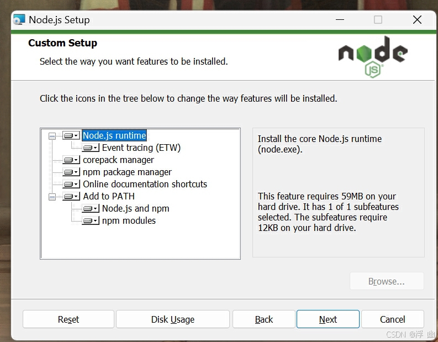Open the npm package manager install-option icon
The image size is (438, 342).
(x=71, y=172)
